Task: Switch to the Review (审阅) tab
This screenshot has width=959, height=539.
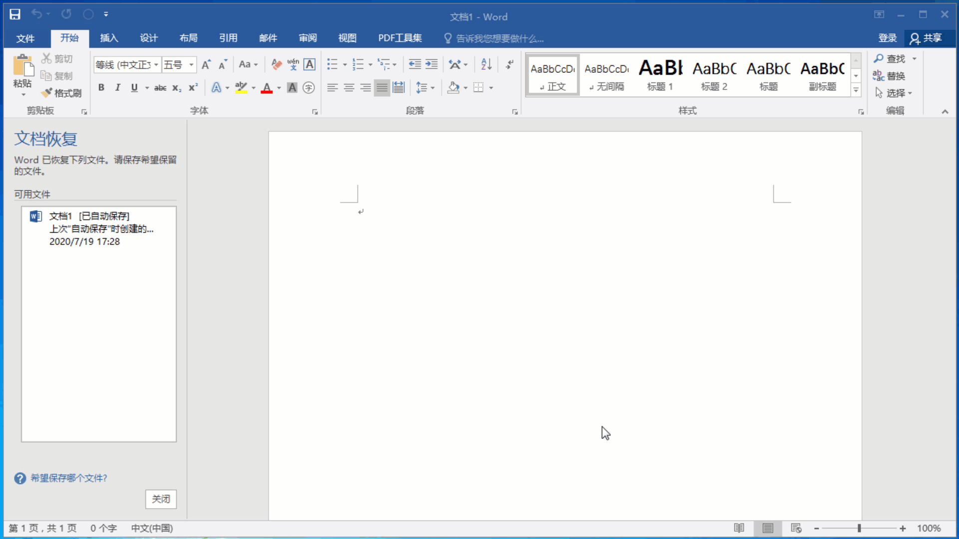Action: point(308,38)
